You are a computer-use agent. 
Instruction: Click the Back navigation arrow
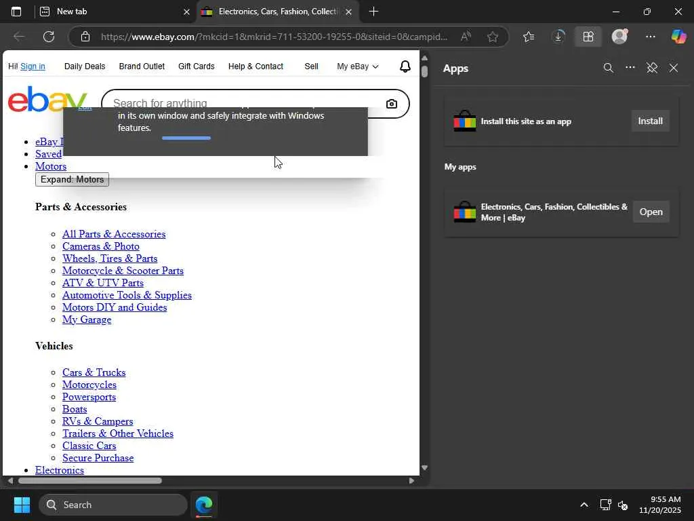18,37
